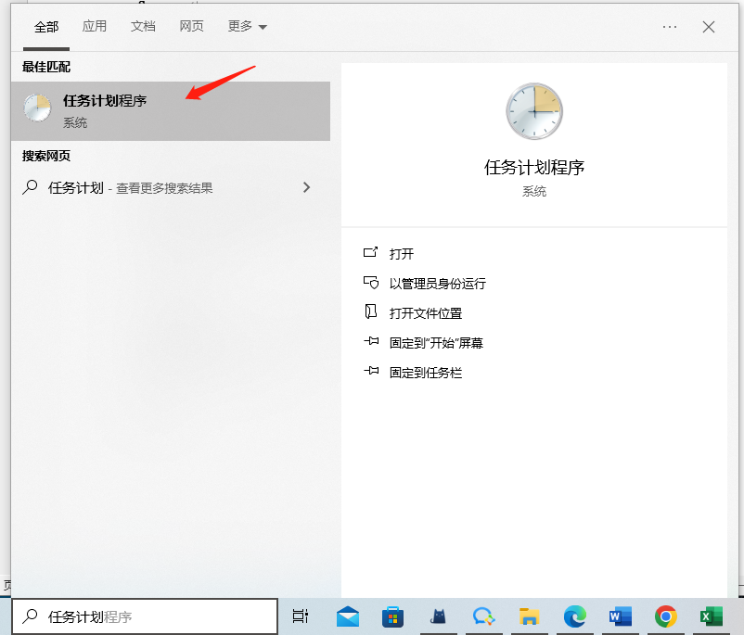The image size is (744, 635).
Task: Launch Excel from the taskbar
Action: tap(711, 616)
